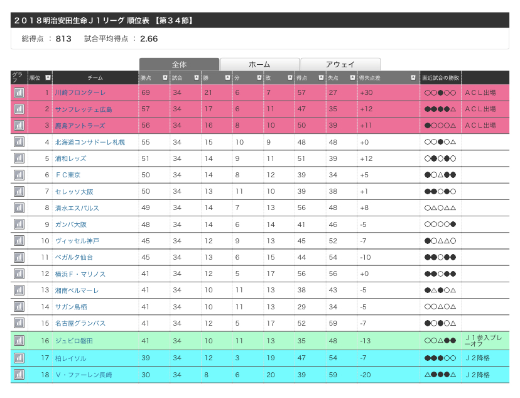Switch to the アウェイ tab
The image size is (520, 398).
click(x=340, y=64)
